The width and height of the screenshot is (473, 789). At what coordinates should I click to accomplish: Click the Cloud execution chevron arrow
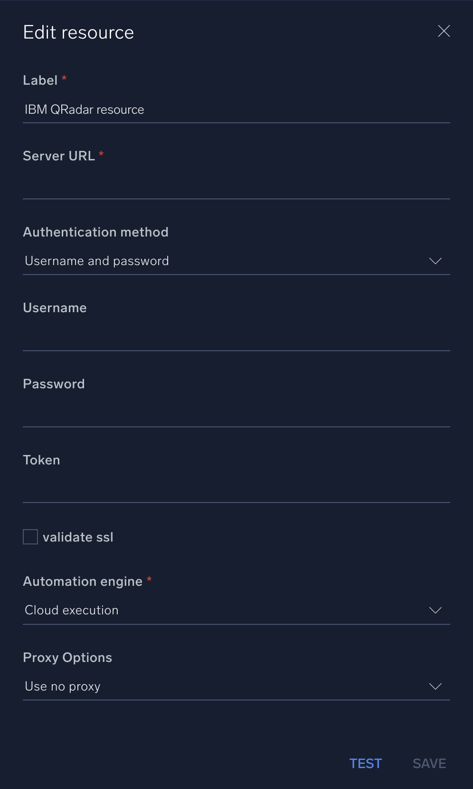coord(435,611)
